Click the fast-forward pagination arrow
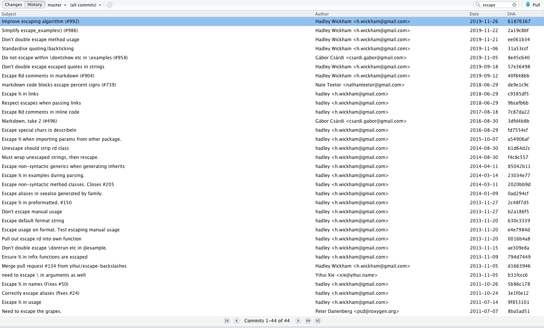This screenshot has width=544, height=328. click(x=308, y=320)
